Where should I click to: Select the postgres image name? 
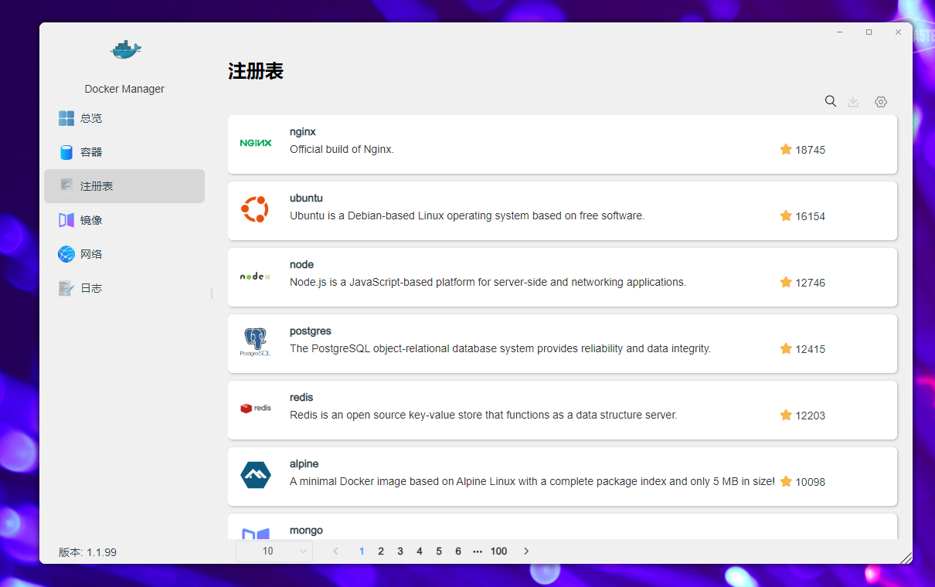(x=311, y=331)
